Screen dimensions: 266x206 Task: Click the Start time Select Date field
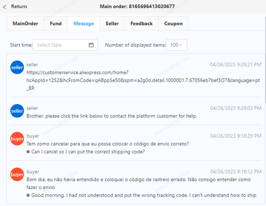click(x=65, y=45)
